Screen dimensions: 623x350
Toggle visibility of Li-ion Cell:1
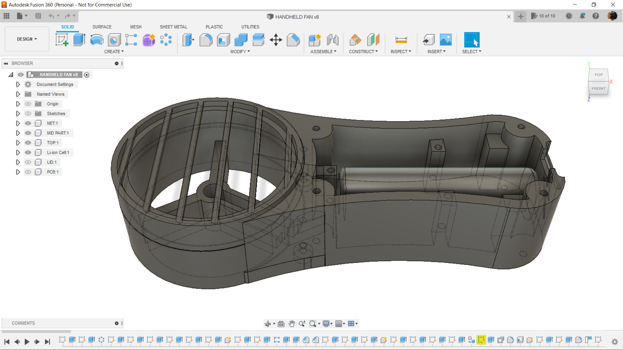click(28, 152)
